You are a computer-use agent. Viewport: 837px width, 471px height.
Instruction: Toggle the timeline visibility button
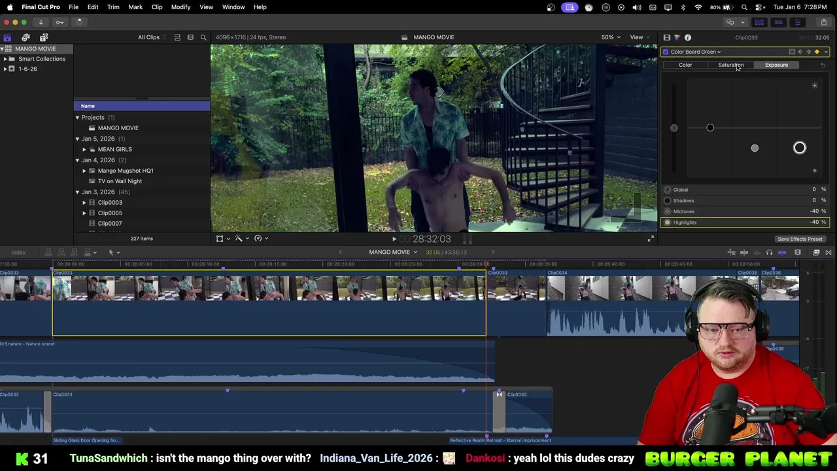778,22
